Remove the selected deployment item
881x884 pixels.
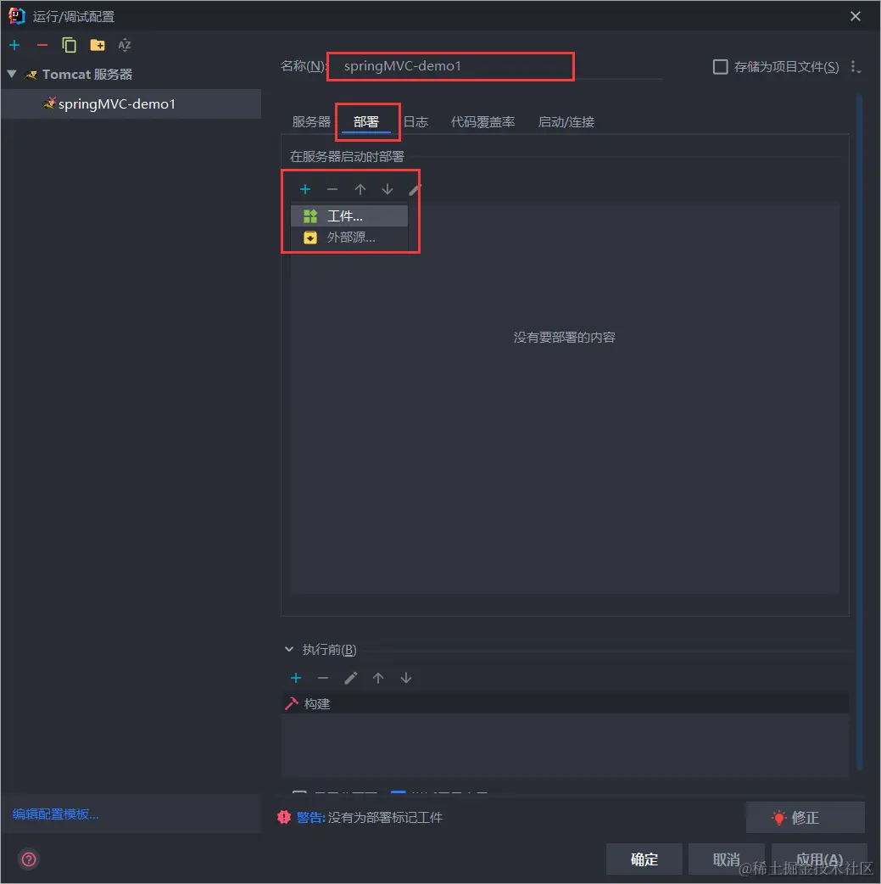click(332, 189)
